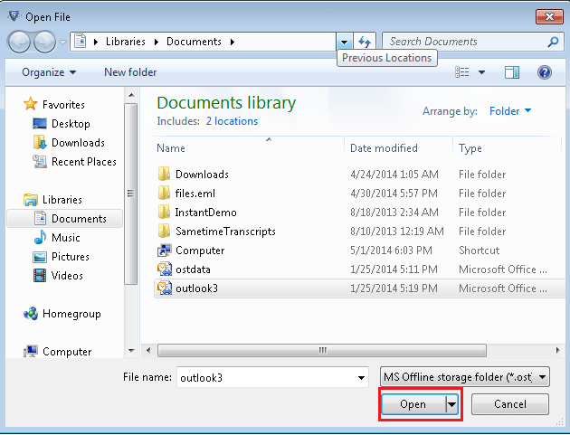Image resolution: width=570 pixels, height=435 pixels.
Task: Show the preview pane
Action: tap(512, 72)
